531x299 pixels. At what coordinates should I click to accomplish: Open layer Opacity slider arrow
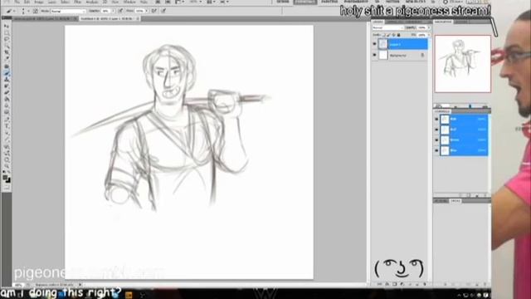tap(429, 27)
